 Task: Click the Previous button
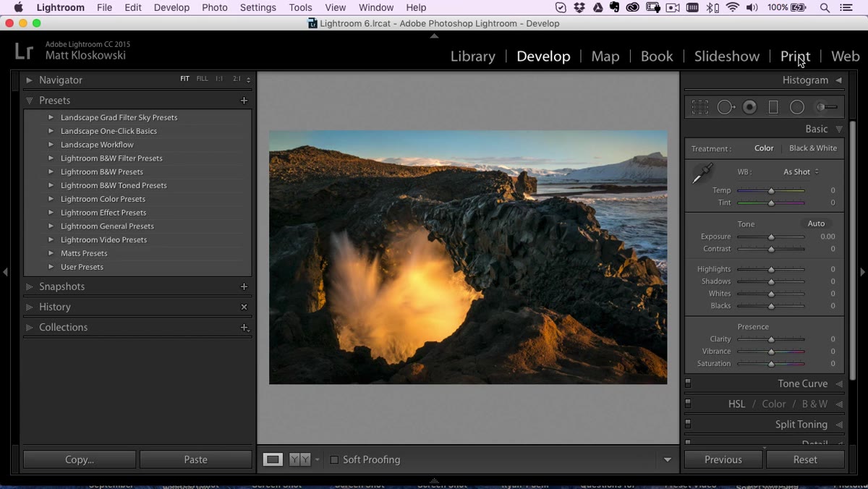[723, 459]
